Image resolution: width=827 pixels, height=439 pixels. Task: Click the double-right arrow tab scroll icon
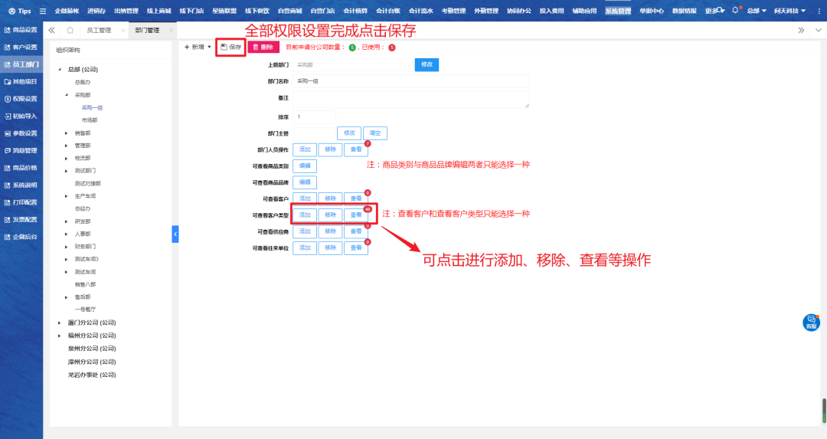click(x=800, y=31)
